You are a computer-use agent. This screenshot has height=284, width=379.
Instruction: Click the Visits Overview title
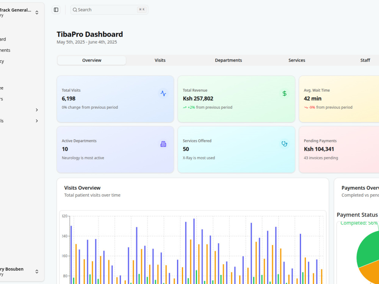(82, 188)
